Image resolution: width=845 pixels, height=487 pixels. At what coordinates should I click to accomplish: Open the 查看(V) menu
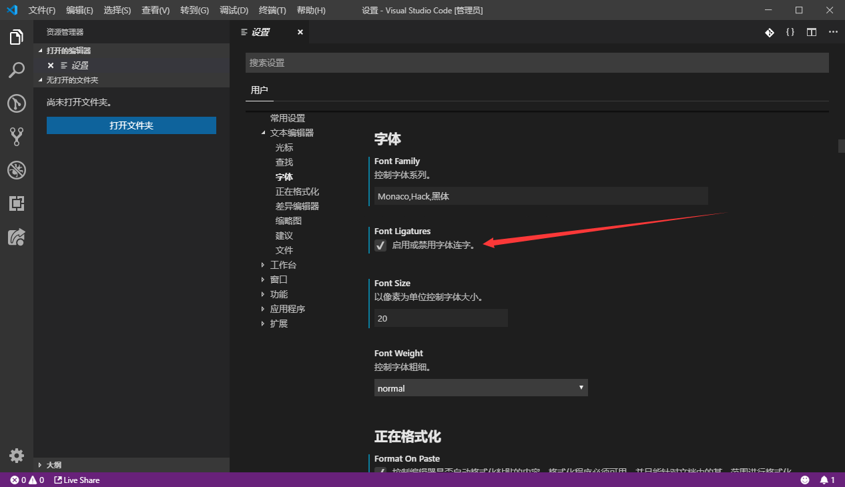(156, 11)
